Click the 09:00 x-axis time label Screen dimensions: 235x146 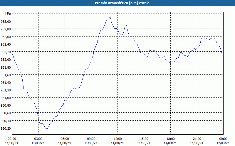click(91, 139)
